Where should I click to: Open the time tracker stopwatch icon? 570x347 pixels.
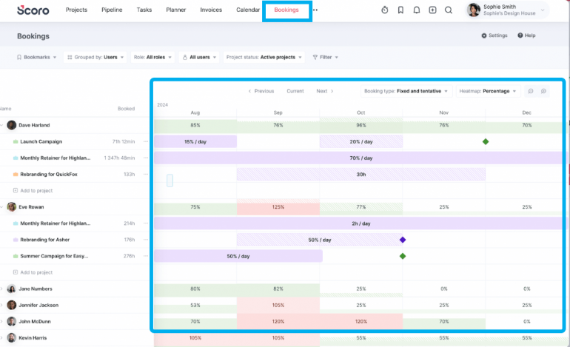pyautogui.click(x=384, y=10)
